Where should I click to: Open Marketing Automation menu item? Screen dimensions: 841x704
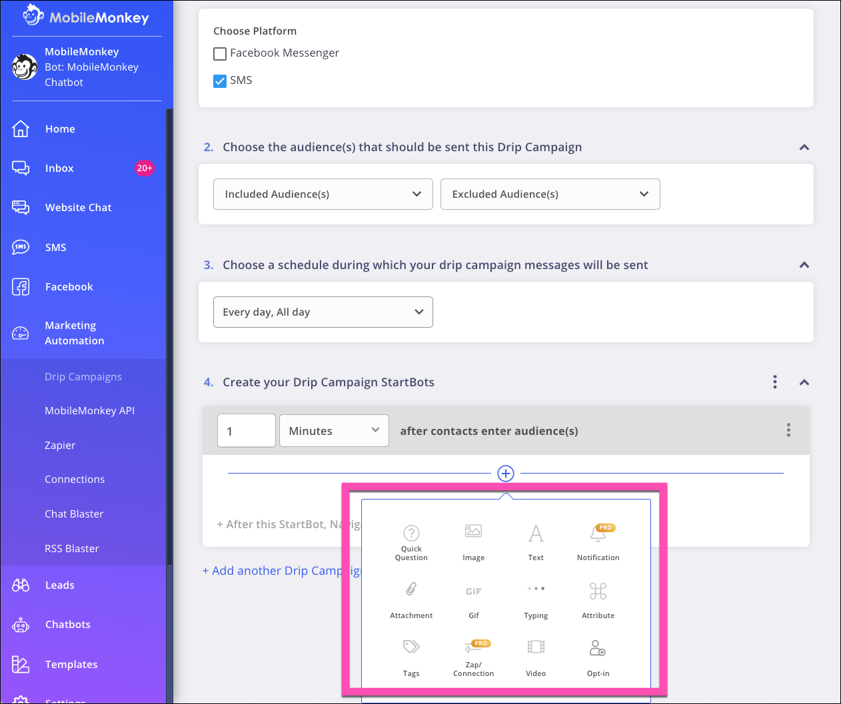(75, 333)
